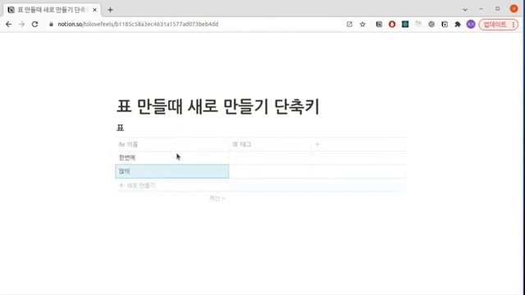The height and width of the screenshot is (295, 525).
Task: Click the faded light extension icon
Action: tap(418, 24)
